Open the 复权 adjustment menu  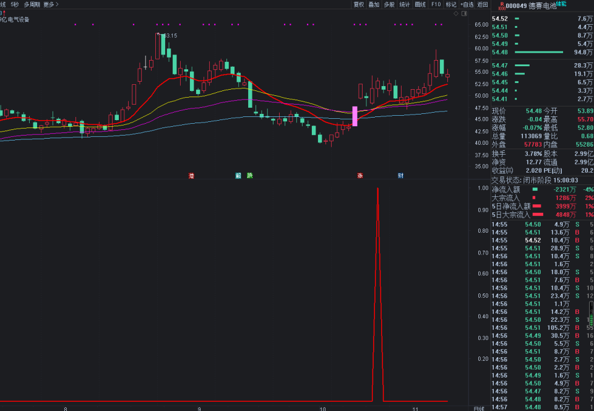359,4
